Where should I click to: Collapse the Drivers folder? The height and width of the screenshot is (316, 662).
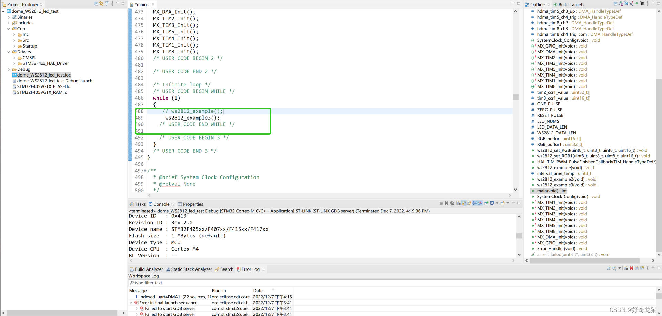[9, 52]
